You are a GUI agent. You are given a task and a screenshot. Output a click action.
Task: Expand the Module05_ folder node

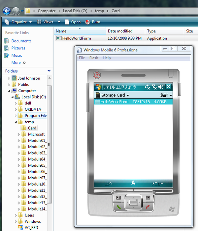tap(19, 166)
